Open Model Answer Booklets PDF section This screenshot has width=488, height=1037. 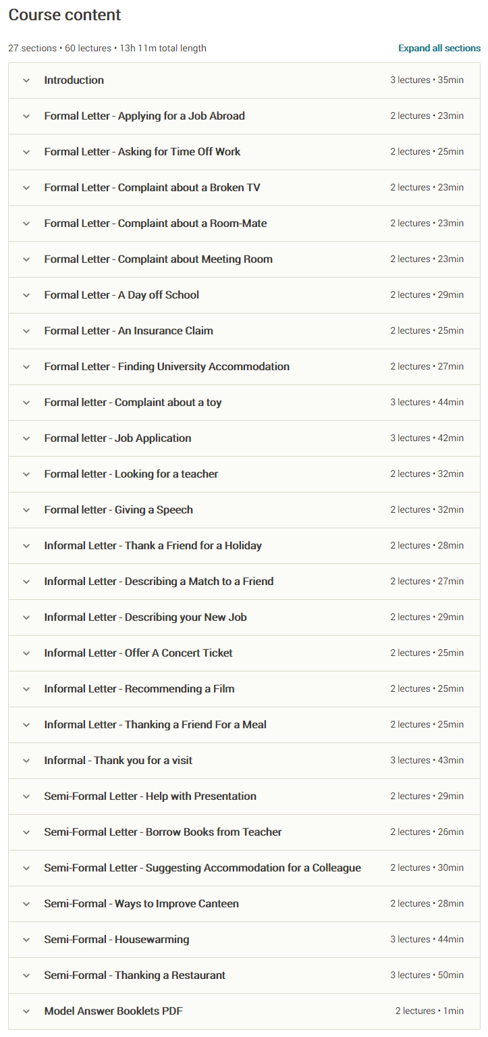[113, 1011]
